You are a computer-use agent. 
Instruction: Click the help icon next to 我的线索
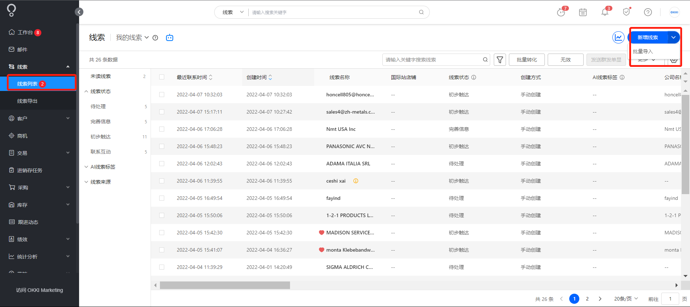pos(155,38)
